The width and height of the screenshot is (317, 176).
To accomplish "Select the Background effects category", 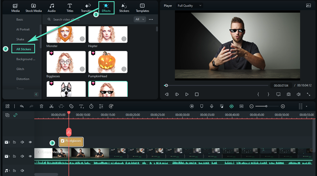I will pyautogui.click(x=26, y=59).
